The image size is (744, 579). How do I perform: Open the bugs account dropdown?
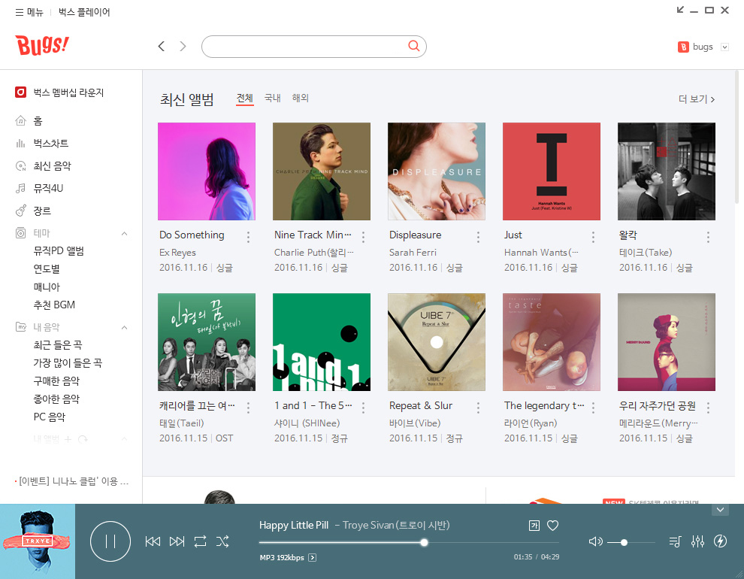coord(724,47)
